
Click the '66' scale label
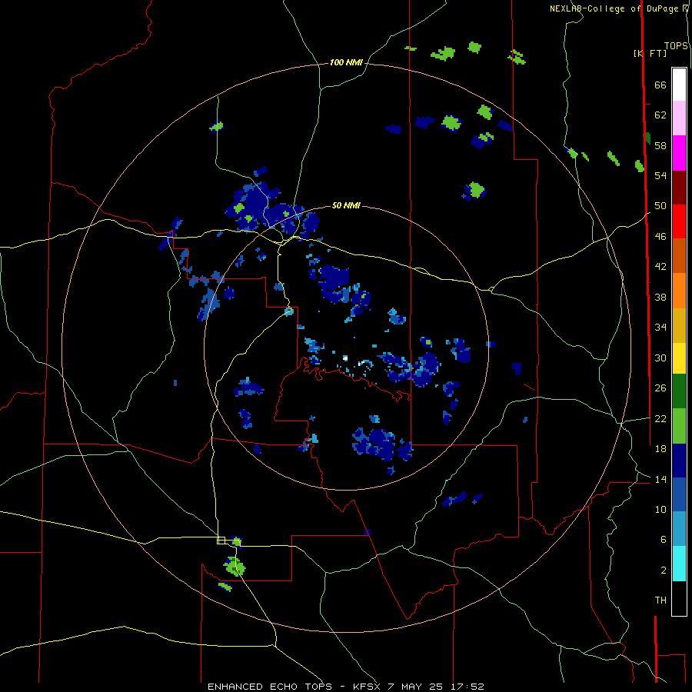coord(660,85)
